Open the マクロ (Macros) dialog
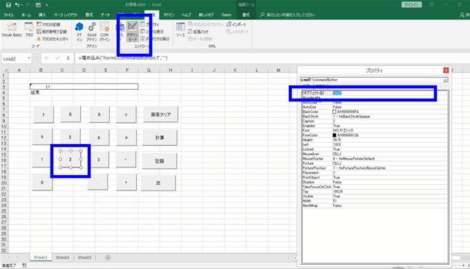 (x=29, y=30)
